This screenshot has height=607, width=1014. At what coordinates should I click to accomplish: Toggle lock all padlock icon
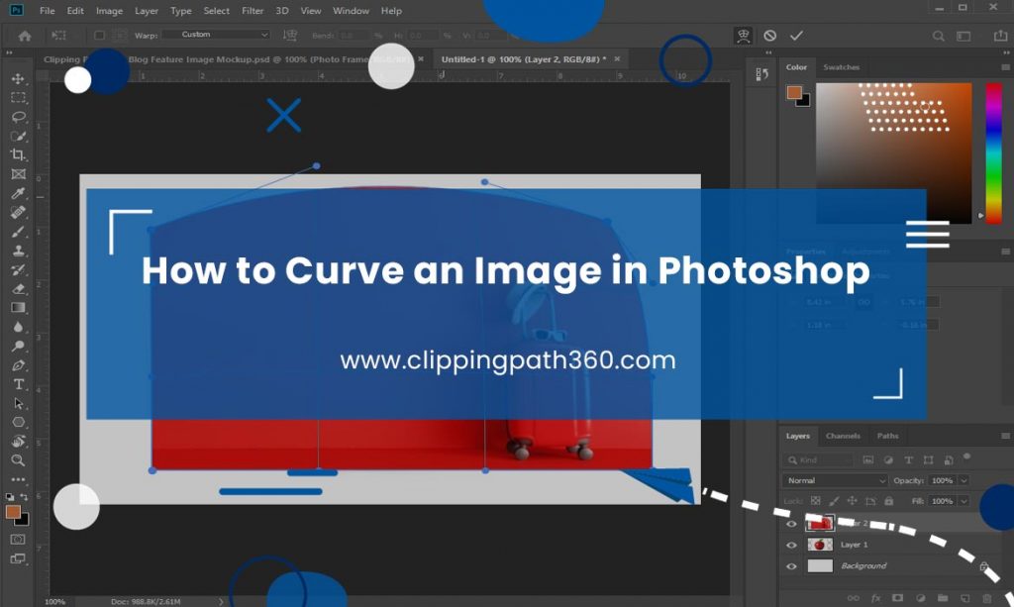[889, 501]
